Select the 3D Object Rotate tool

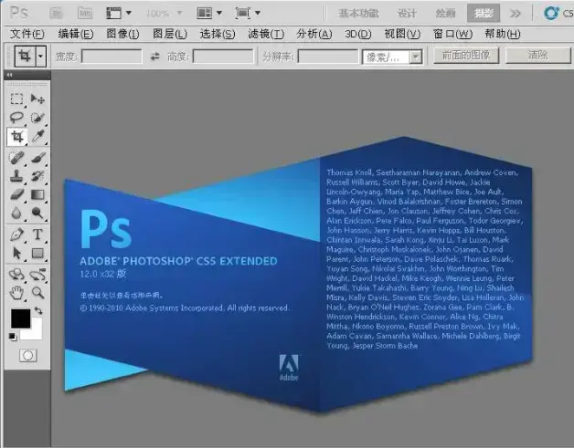pyautogui.click(x=16, y=274)
